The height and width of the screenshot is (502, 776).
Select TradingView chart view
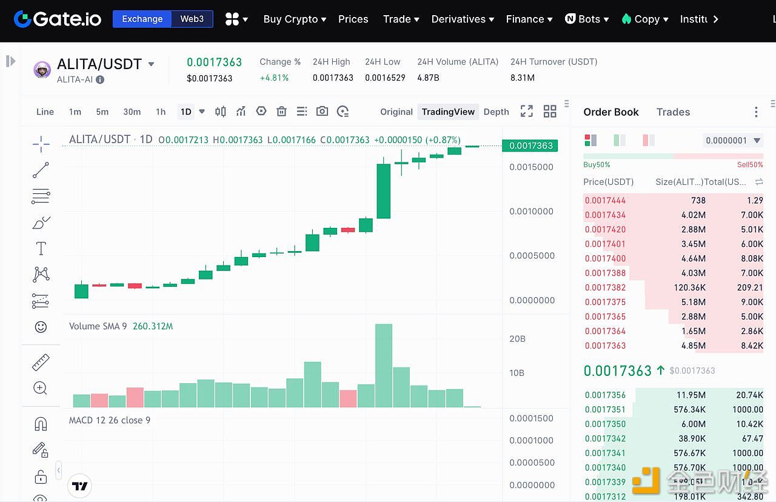click(x=448, y=112)
